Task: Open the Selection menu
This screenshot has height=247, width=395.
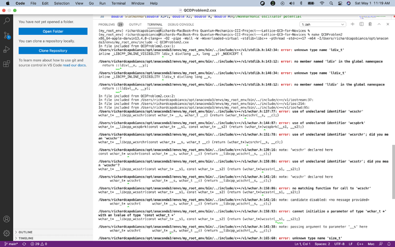Action: [62, 3]
